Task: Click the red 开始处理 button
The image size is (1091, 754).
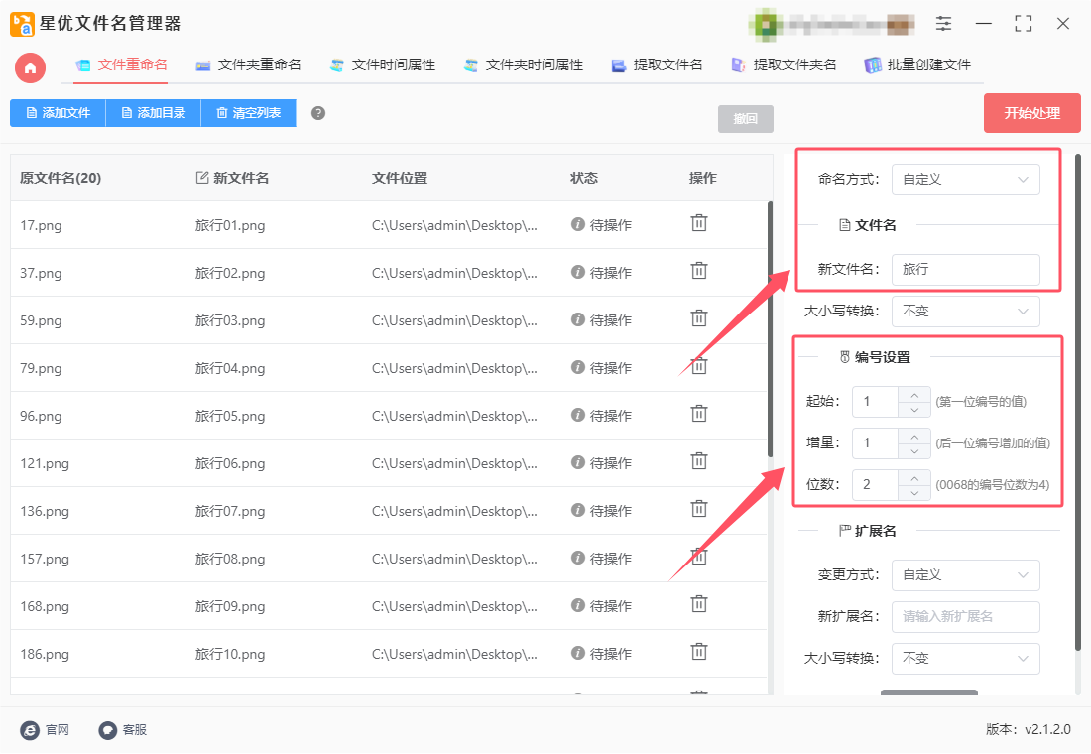Action: (x=1031, y=113)
